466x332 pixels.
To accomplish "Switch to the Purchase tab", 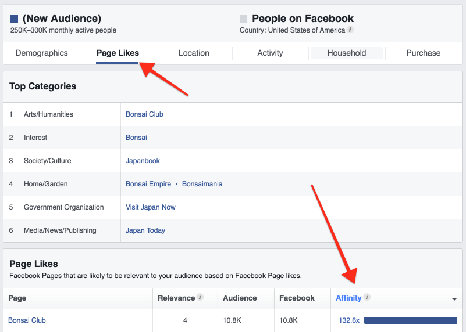I will click(423, 53).
